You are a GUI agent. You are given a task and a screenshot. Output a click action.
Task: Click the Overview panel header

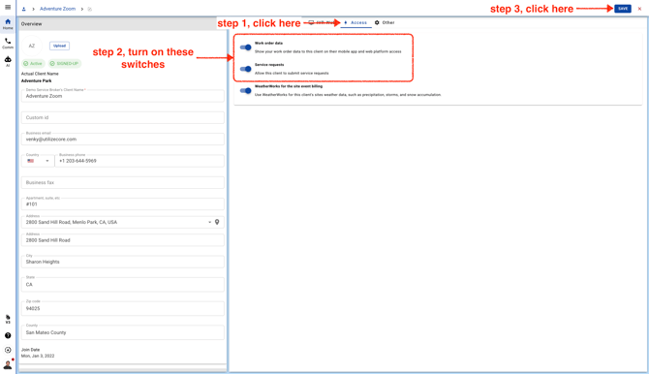click(122, 24)
